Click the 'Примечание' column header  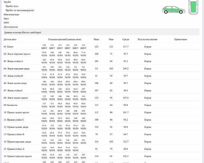[181, 39]
